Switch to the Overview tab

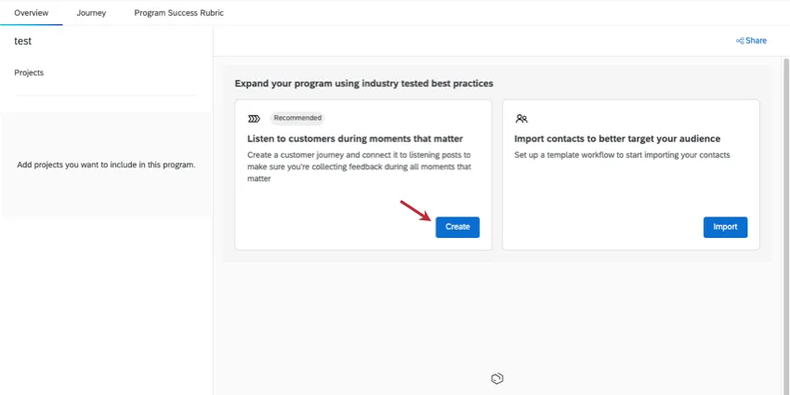[32, 13]
